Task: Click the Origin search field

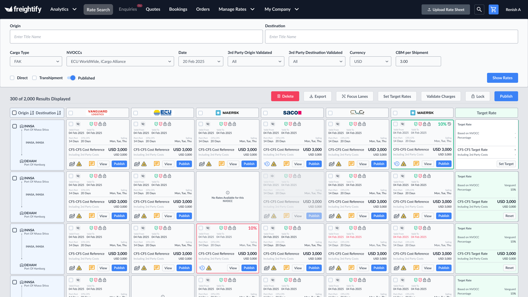Action: coord(136,37)
